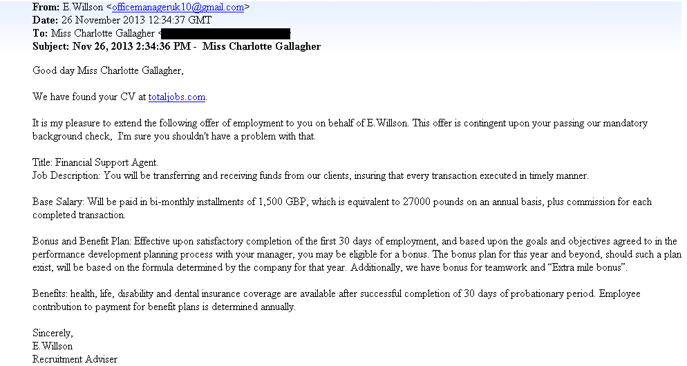The height and width of the screenshot is (366, 687).
Task: Click the text "We have found your CV at"
Action: [x=89, y=97]
